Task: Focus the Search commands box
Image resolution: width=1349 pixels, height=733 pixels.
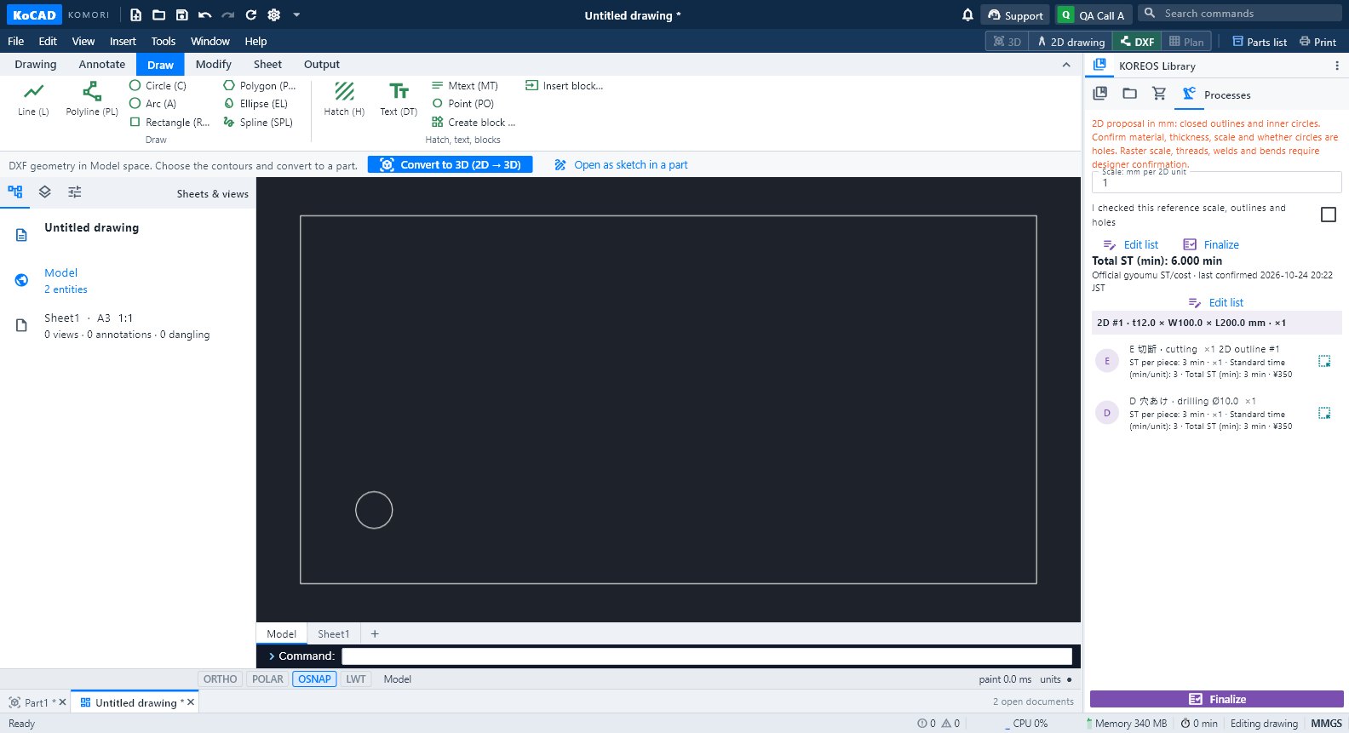Action: (1240, 13)
